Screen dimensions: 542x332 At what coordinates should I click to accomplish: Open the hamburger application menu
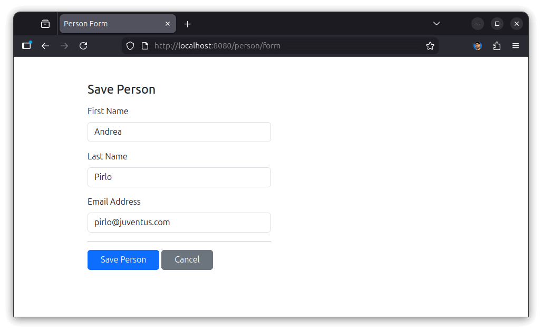(x=516, y=46)
